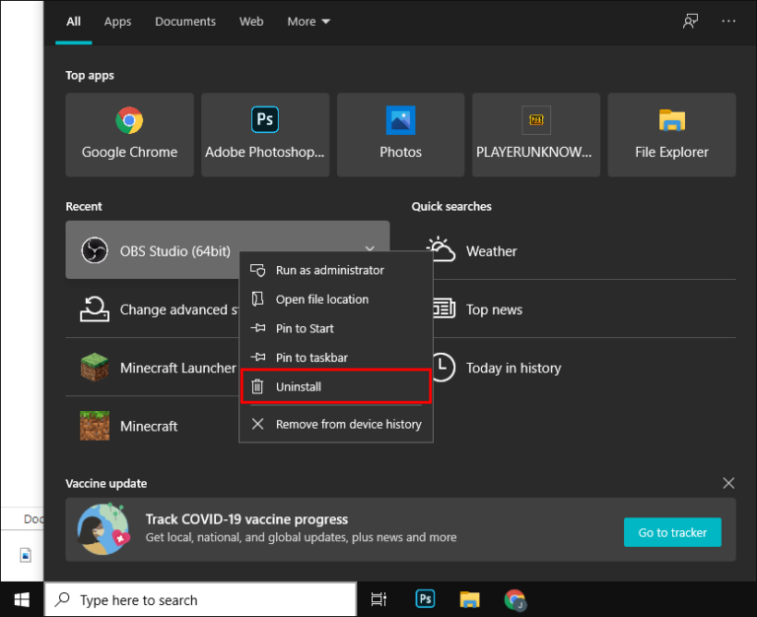Open Google Chrome from Top apps
Screen dimensions: 757x617
tap(129, 135)
